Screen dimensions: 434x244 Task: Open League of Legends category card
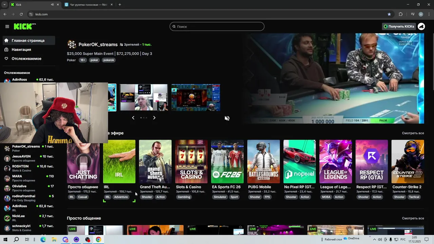pos(336,162)
